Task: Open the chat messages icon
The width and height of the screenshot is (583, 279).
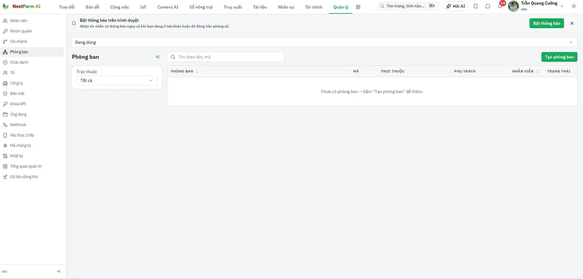Action: (488, 6)
